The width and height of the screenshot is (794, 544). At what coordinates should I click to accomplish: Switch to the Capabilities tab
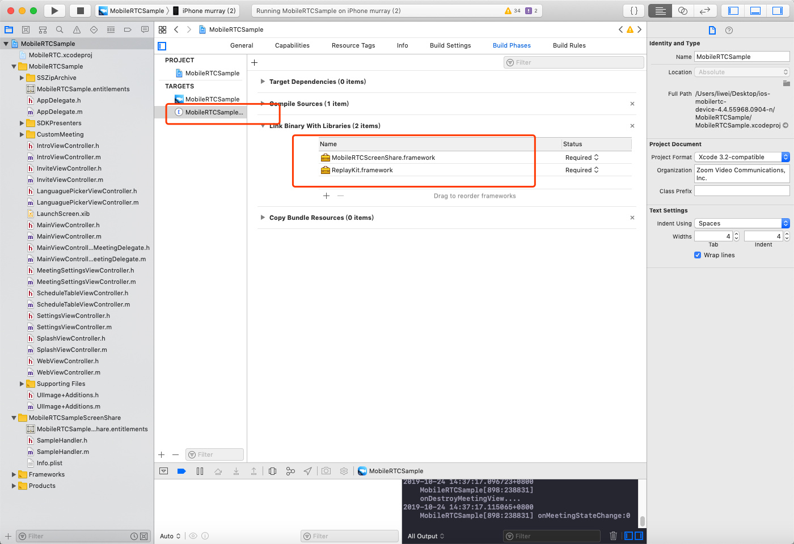tap(292, 45)
